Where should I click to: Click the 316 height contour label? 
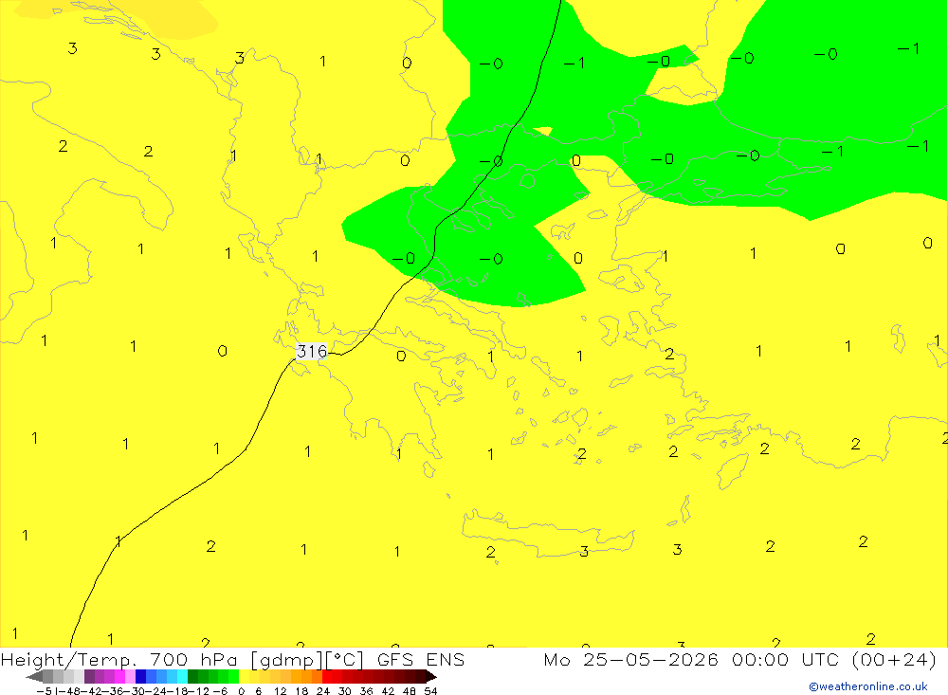[312, 352]
